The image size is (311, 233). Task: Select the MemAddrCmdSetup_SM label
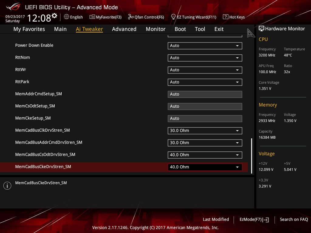click(39, 94)
